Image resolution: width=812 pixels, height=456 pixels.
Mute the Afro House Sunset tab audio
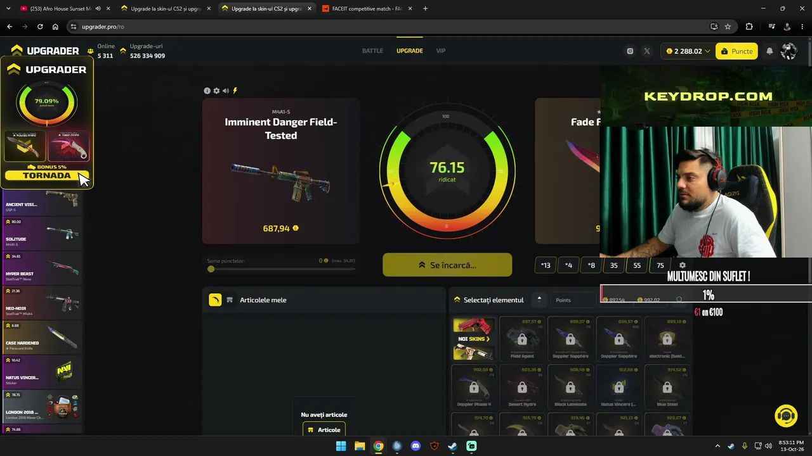point(98,9)
